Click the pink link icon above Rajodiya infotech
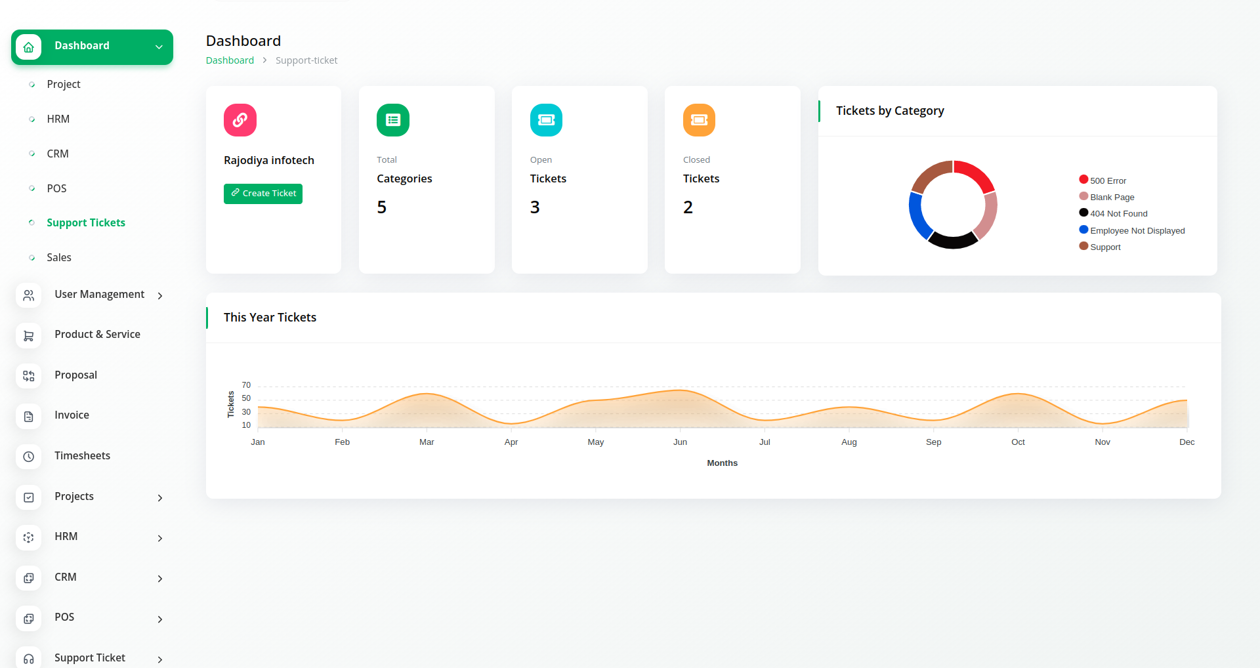This screenshot has height=668, width=1260. pyautogui.click(x=240, y=120)
